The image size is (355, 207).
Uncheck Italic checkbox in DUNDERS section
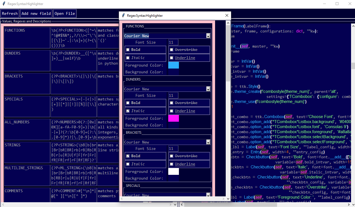point(128,111)
